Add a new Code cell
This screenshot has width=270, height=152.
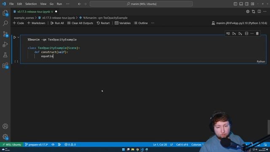point(19,23)
